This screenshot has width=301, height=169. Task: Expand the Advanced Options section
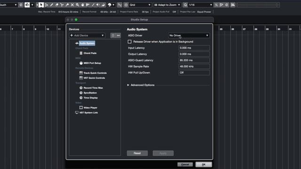click(128, 85)
